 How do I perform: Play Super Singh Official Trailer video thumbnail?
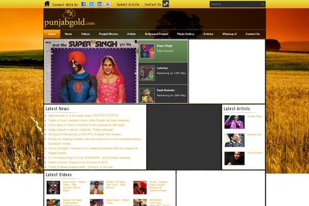click(x=54, y=187)
